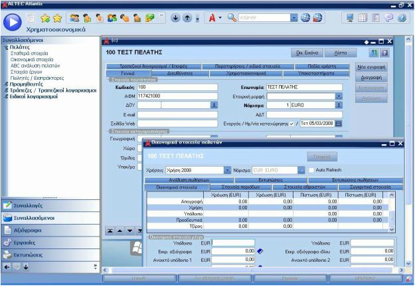Click the second globe icon with red mark
The image size is (415, 287).
[317, 18]
